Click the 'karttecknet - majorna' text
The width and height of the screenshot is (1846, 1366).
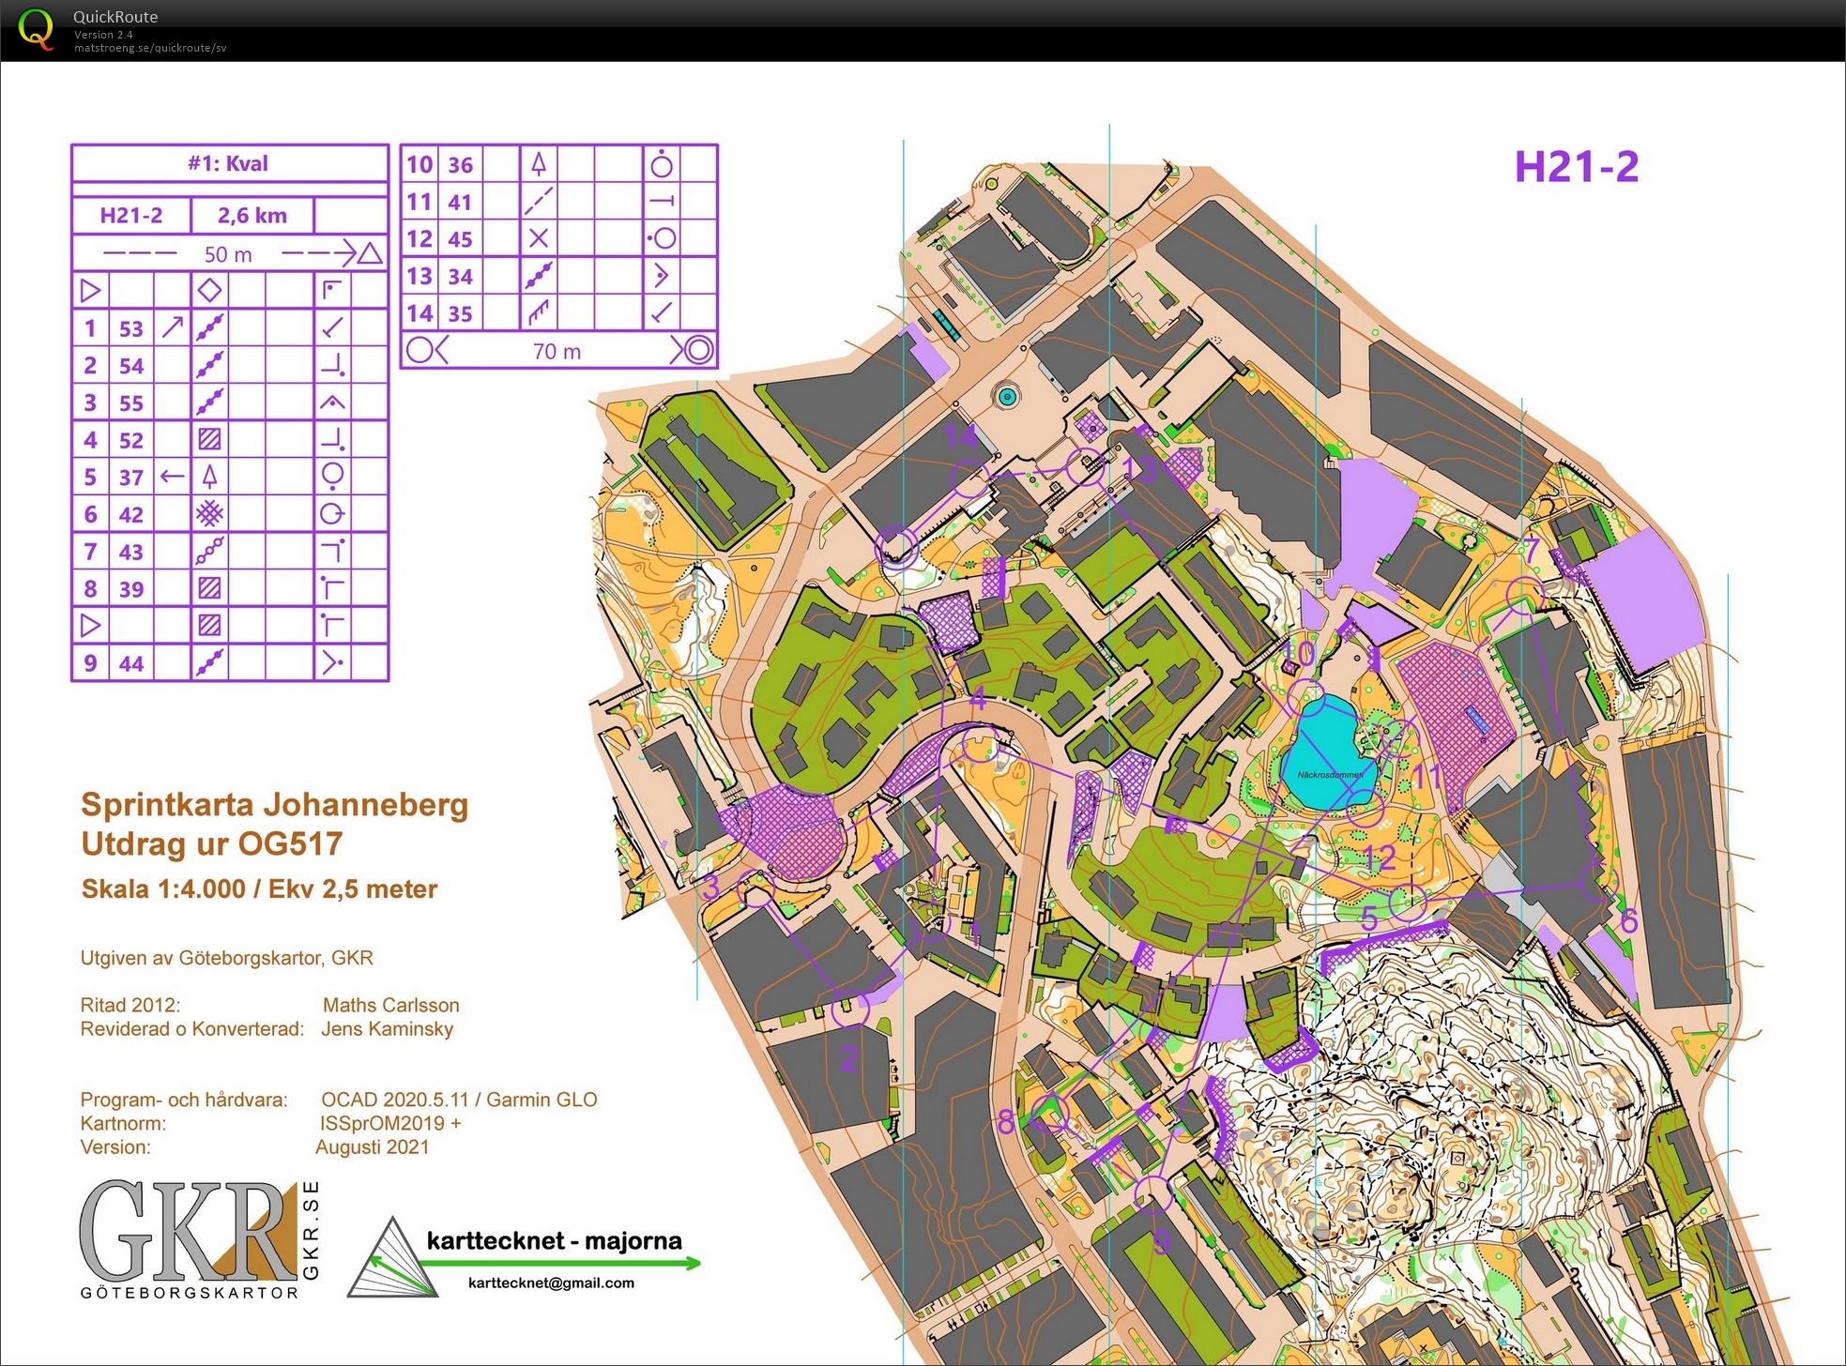[554, 1240]
